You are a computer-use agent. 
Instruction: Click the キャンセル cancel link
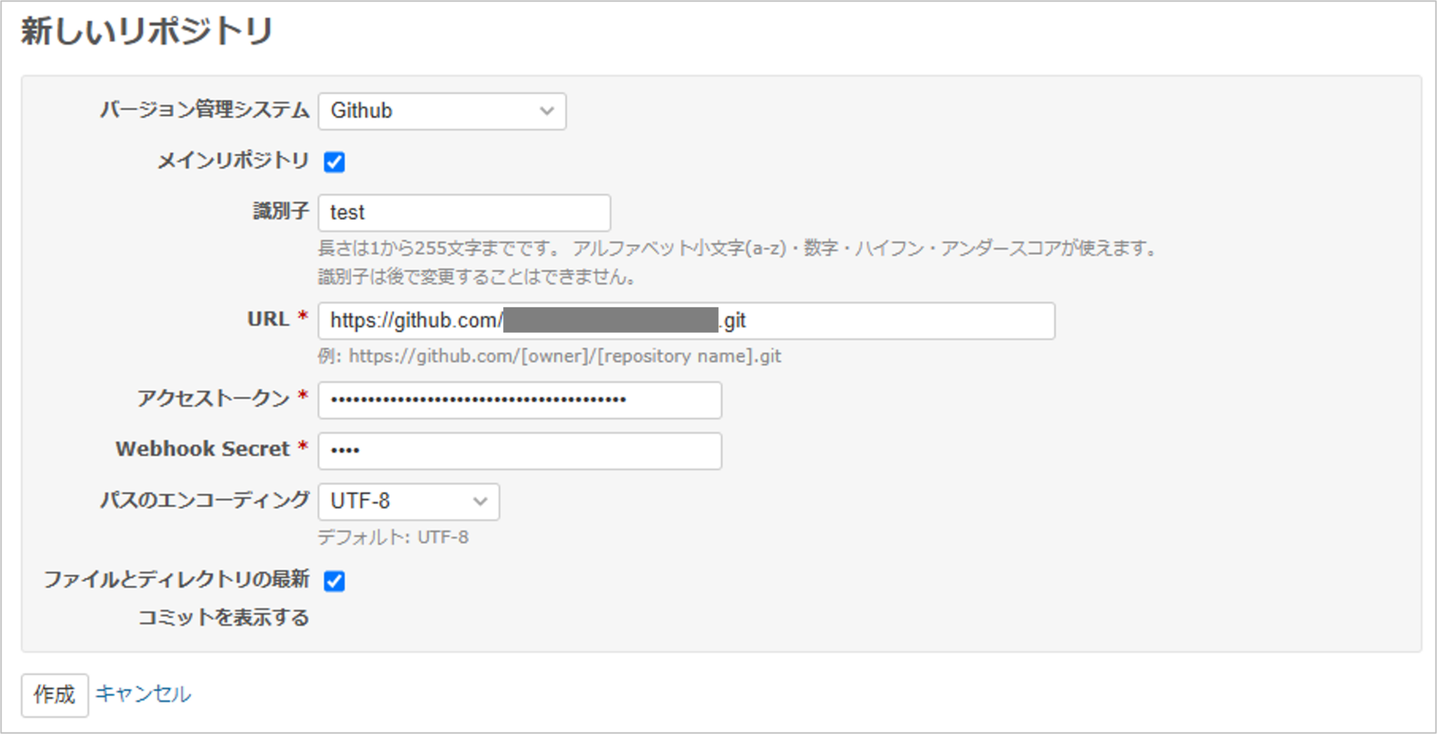pyautogui.click(x=142, y=695)
